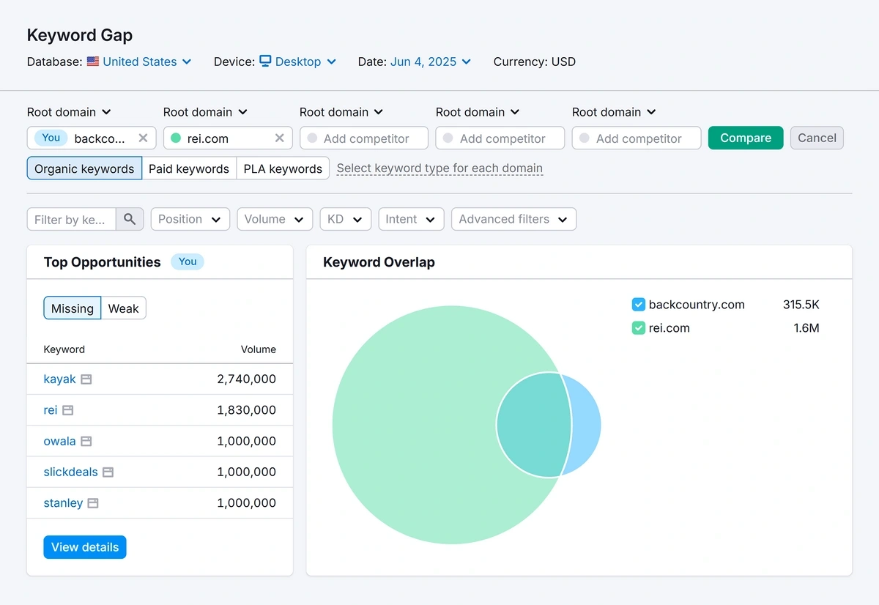Select the PLA keywords tab
The width and height of the screenshot is (879, 605).
(x=283, y=168)
